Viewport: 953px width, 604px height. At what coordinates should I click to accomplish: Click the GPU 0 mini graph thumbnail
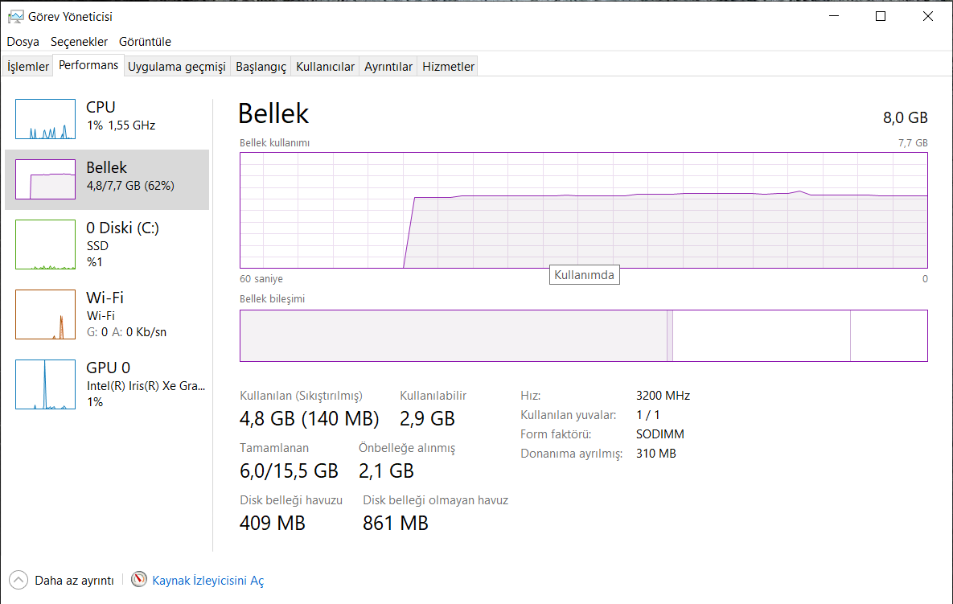[x=45, y=384]
